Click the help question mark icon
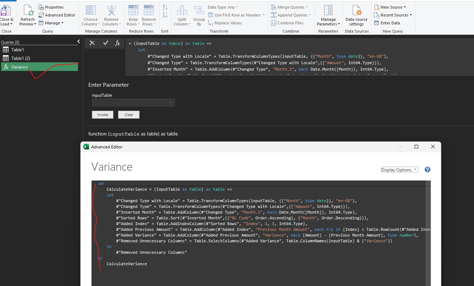The image size is (474, 286). [427, 170]
